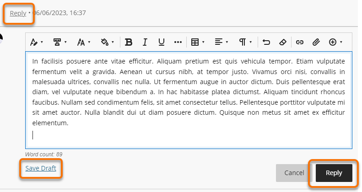362x192 pixels.
Task: Click the clear formatting eraser icon
Action: (x=282, y=42)
